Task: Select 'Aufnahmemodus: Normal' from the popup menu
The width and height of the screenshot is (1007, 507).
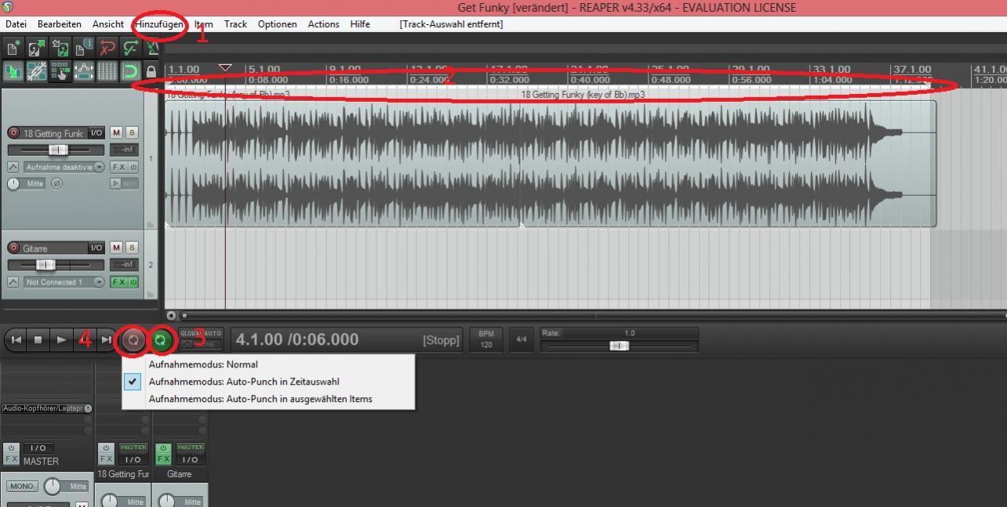Action: (x=268, y=364)
